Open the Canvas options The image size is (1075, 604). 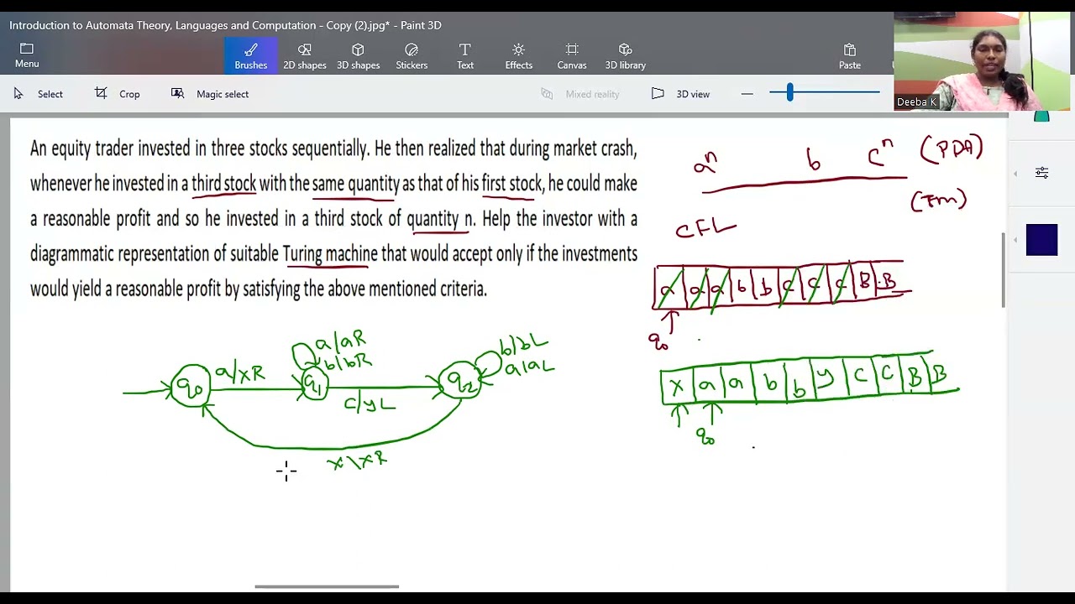[x=572, y=56]
